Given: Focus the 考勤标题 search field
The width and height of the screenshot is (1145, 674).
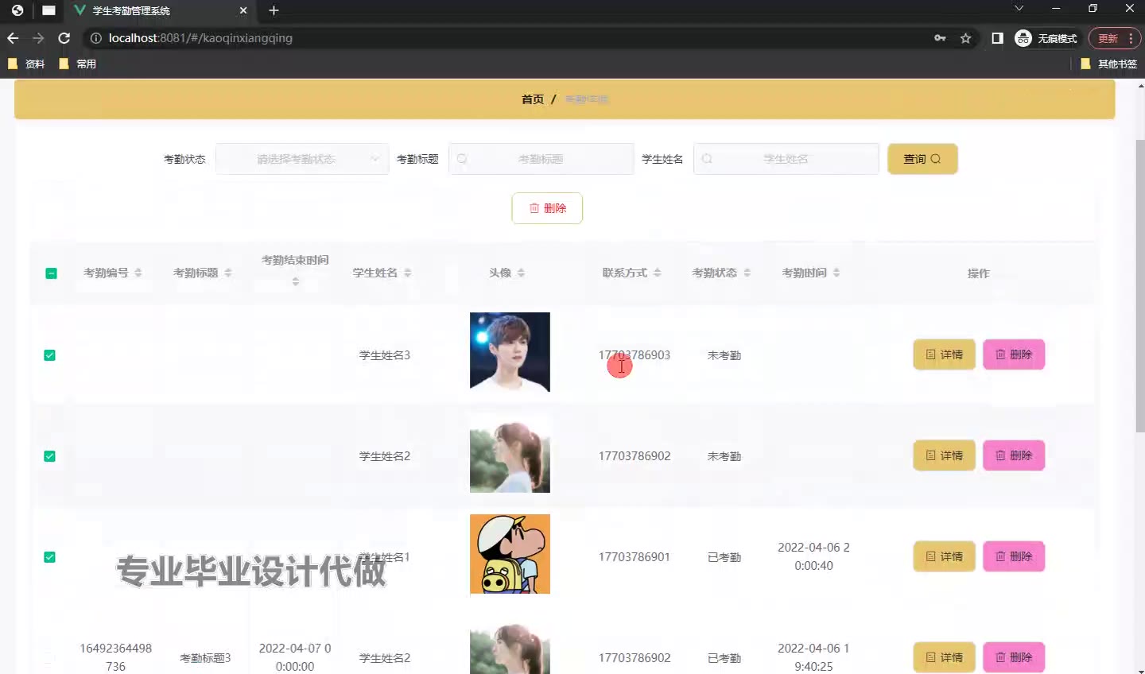Looking at the screenshot, I should tap(541, 159).
